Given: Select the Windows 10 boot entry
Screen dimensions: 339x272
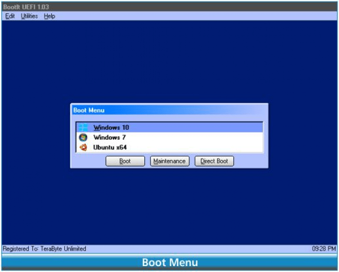Looking at the screenshot, I should [169, 127].
